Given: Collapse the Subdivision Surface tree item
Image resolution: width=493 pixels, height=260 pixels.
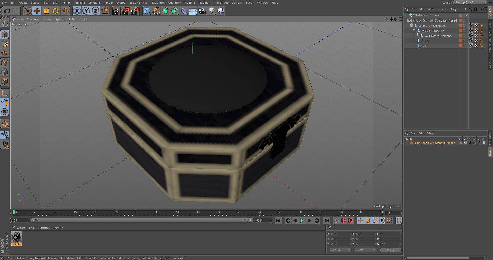Looking at the screenshot, I should (x=406, y=15).
